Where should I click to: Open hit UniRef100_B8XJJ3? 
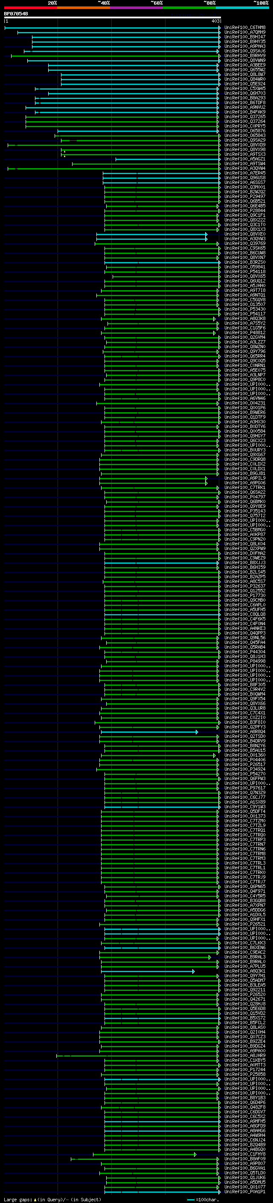click(245, 563)
